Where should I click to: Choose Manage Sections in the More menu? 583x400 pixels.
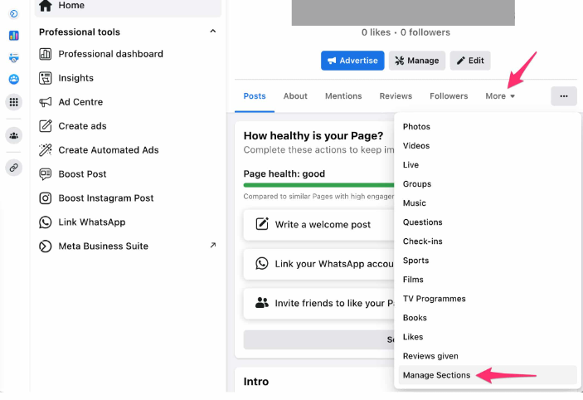tap(488, 375)
